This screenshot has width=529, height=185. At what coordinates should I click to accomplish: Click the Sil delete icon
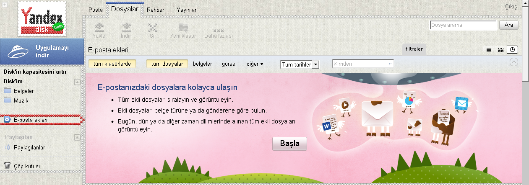153,28
